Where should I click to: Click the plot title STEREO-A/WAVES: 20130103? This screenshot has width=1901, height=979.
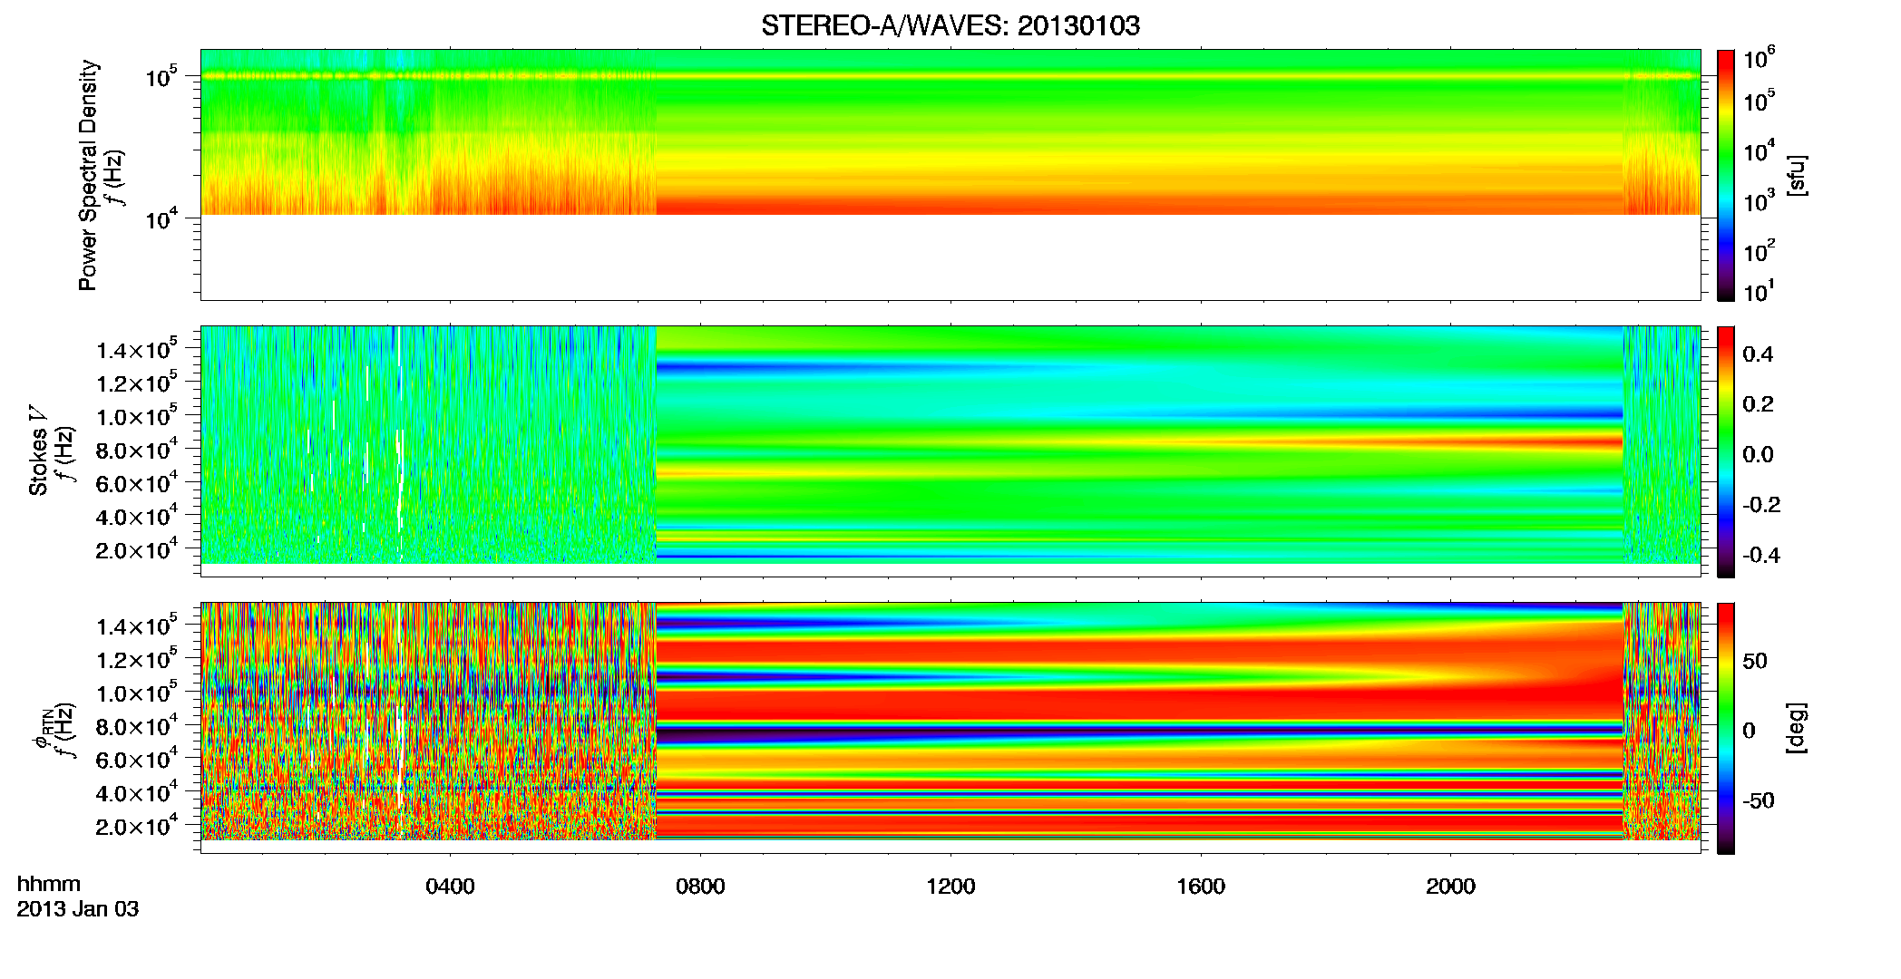pyautogui.click(x=950, y=26)
